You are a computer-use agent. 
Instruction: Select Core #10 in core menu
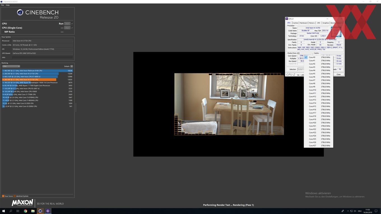point(319,90)
